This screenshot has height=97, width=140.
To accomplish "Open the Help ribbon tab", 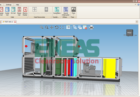I will pos(18,5).
